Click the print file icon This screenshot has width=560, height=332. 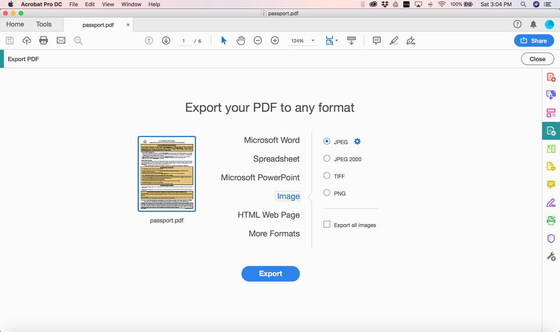click(x=44, y=41)
